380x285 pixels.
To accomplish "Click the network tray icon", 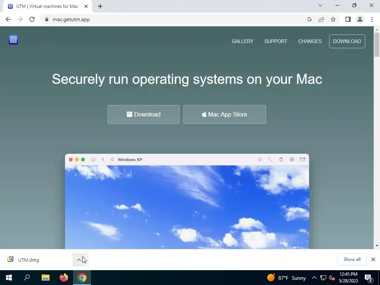I will [x=323, y=278].
